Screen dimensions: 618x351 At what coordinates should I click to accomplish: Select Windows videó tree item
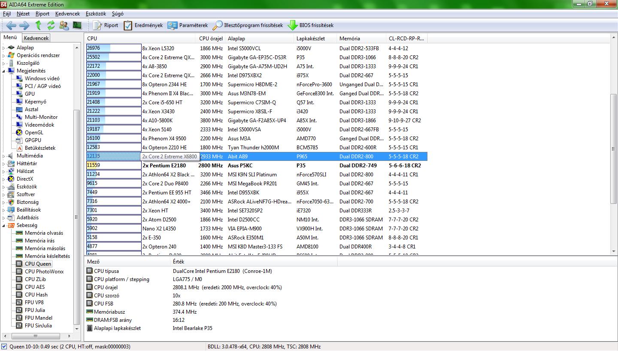coord(42,79)
